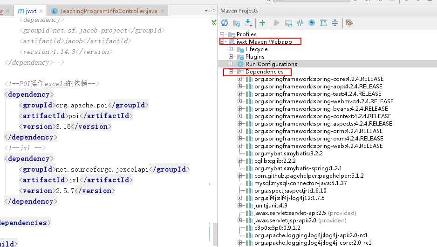Select spring-orm:4.2.4.RELEASE dependency

(319, 131)
